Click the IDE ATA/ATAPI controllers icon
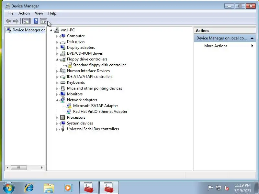The height and width of the screenshot is (194, 259). [62, 77]
